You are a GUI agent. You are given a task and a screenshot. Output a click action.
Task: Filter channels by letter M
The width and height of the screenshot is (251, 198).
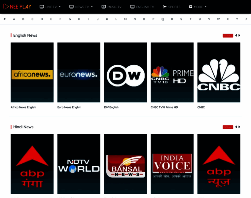126,19
